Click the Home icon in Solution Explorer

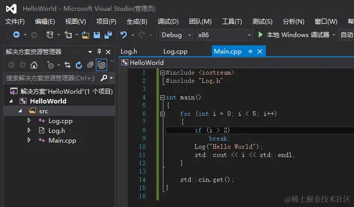pos(34,65)
